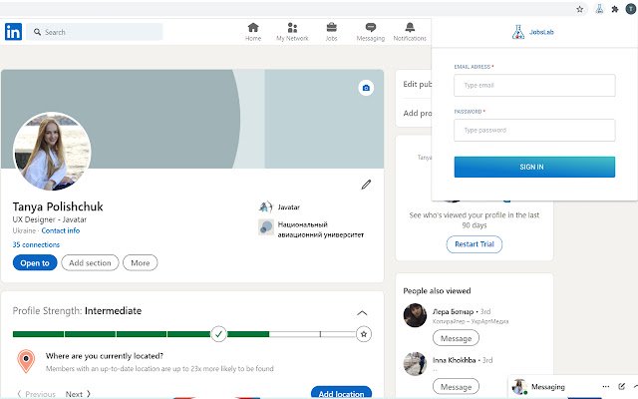Screen dimensions: 638x399
Task: View Notifications via the bell icon
Action: [410, 32]
